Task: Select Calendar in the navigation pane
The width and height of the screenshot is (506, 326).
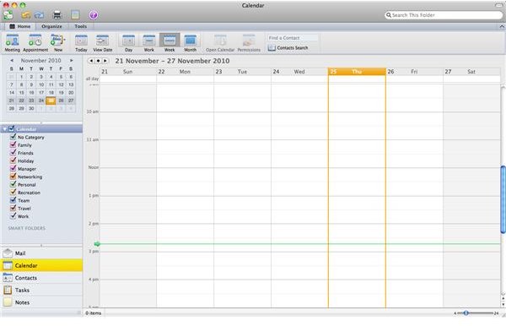Action: pyautogui.click(x=41, y=265)
